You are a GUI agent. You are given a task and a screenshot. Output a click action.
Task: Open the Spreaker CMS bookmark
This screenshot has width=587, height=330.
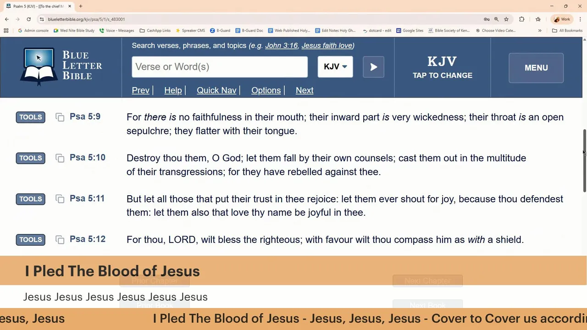pyautogui.click(x=190, y=31)
